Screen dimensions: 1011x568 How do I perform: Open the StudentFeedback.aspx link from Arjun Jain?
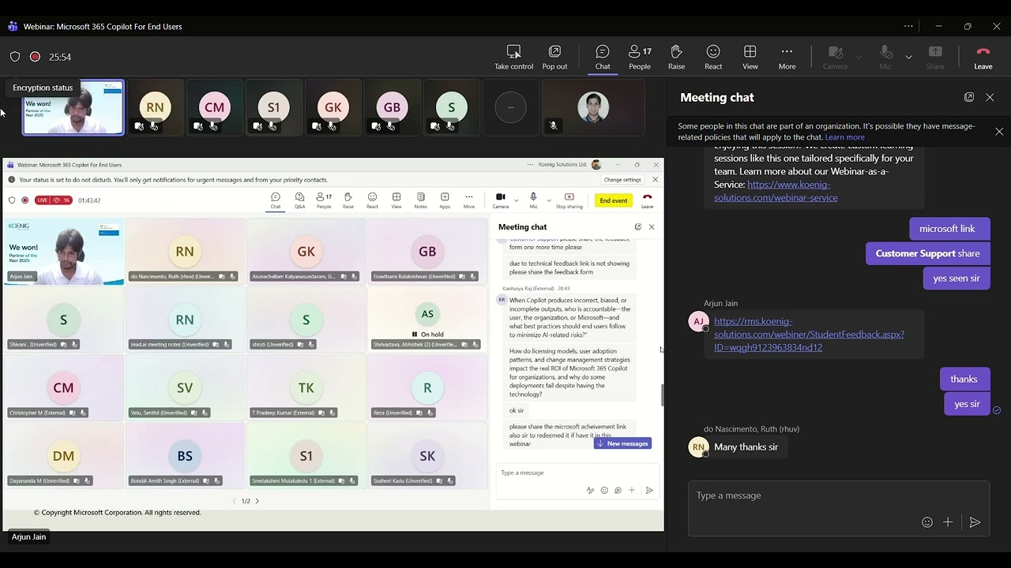click(809, 334)
